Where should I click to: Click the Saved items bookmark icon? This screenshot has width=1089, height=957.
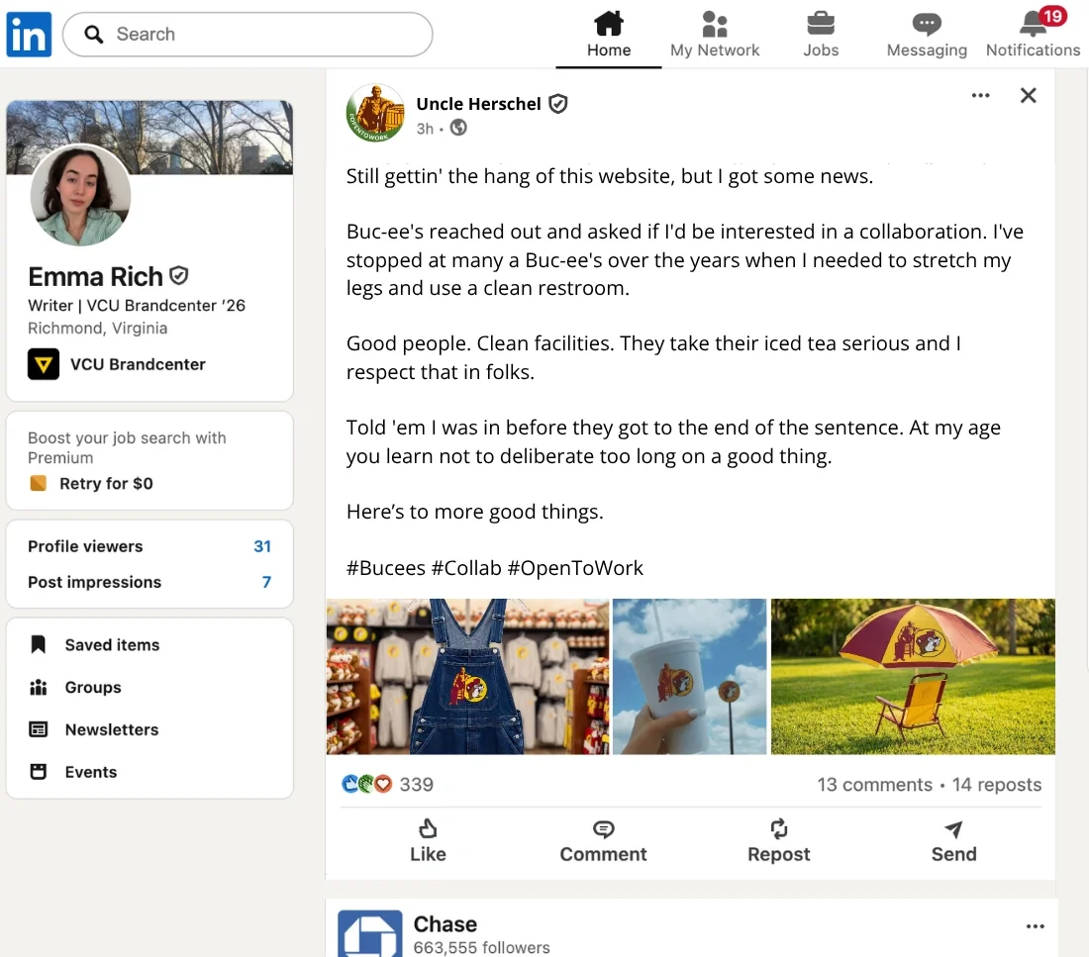click(x=39, y=644)
